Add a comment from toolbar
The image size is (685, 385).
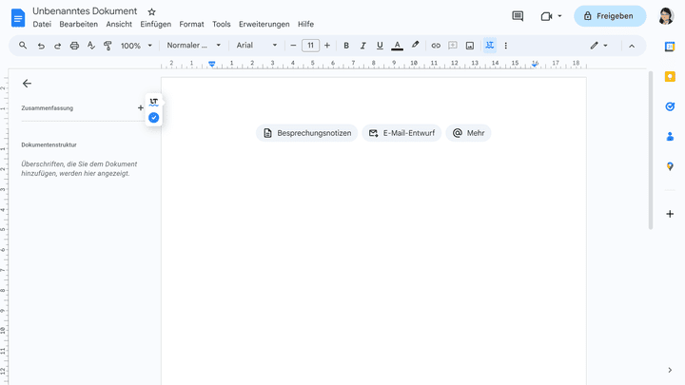453,46
